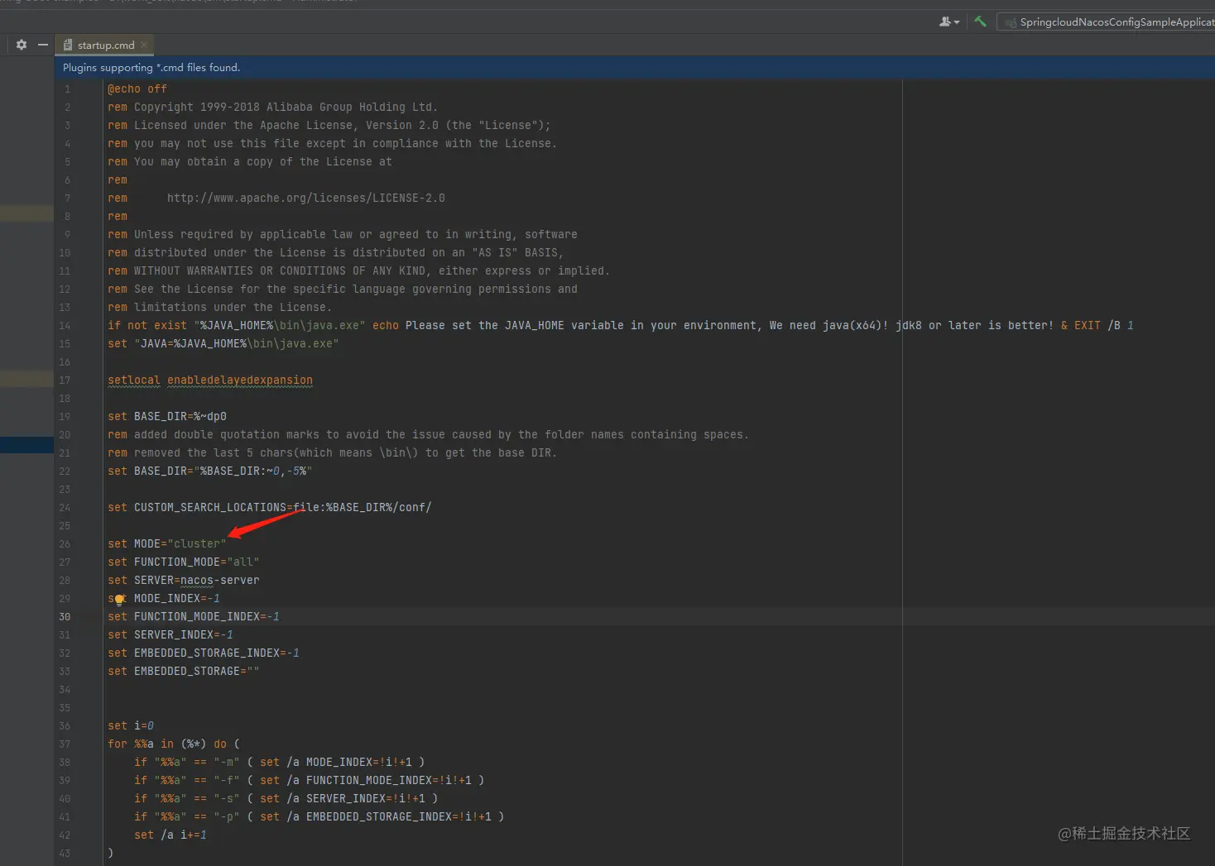Viewport: 1215px width, 866px height.
Task: Click the set EMBEDDED_STORAGE="" line
Action: pyautogui.click(x=184, y=672)
